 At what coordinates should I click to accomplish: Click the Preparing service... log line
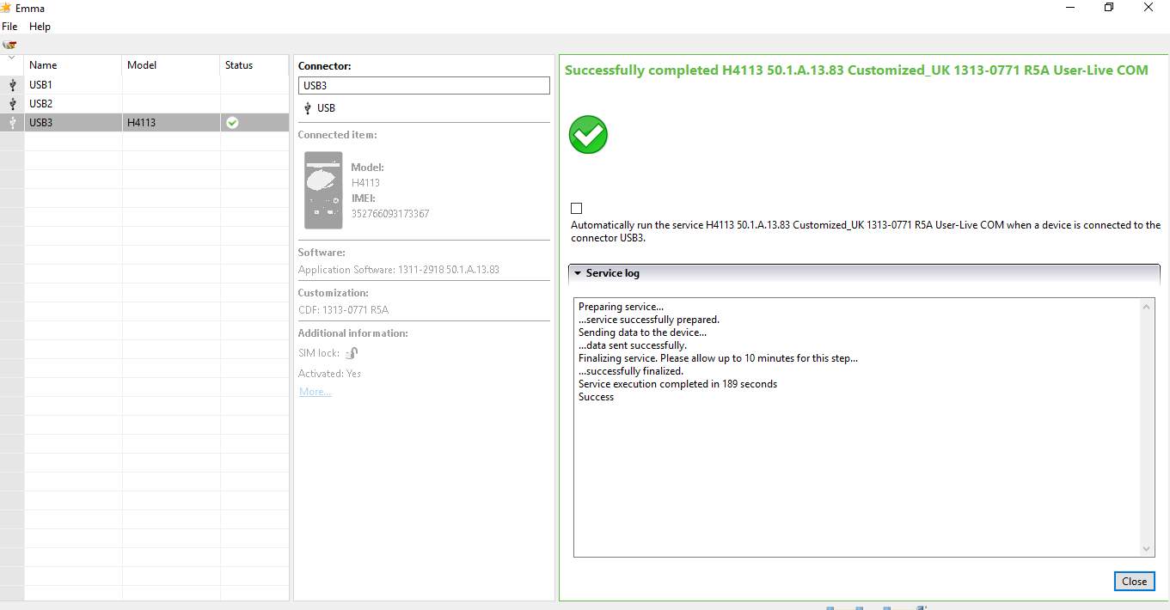click(621, 307)
